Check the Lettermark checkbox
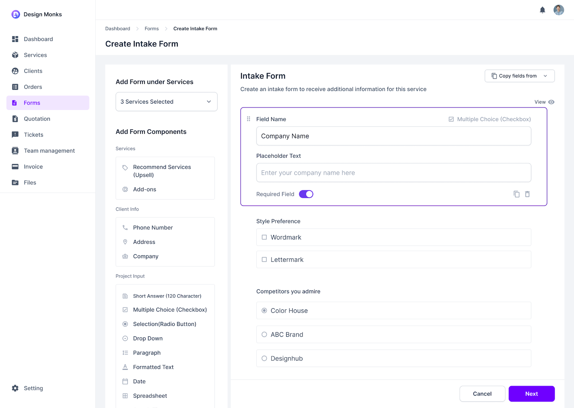Viewport: 574px width, 408px height. 264,260
